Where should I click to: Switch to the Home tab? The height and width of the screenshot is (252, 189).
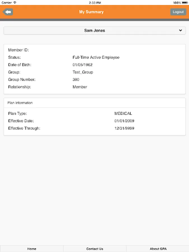32,249
